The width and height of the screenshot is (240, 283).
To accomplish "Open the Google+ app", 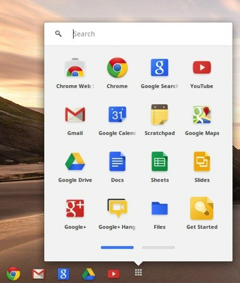I will pos(75,208).
